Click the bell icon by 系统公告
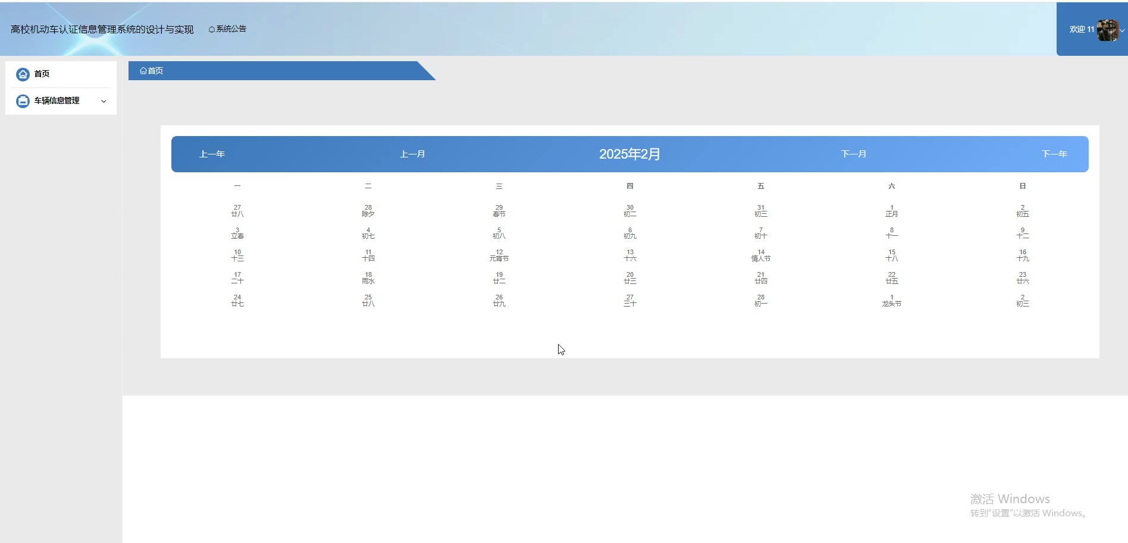 pos(212,30)
